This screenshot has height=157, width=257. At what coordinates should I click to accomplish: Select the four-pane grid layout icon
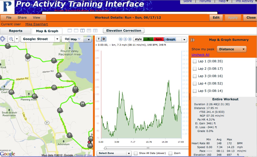[95, 31]
